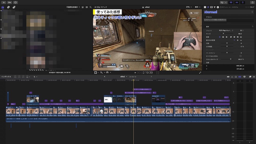Select middle vertical alignment

pos(238,40)
